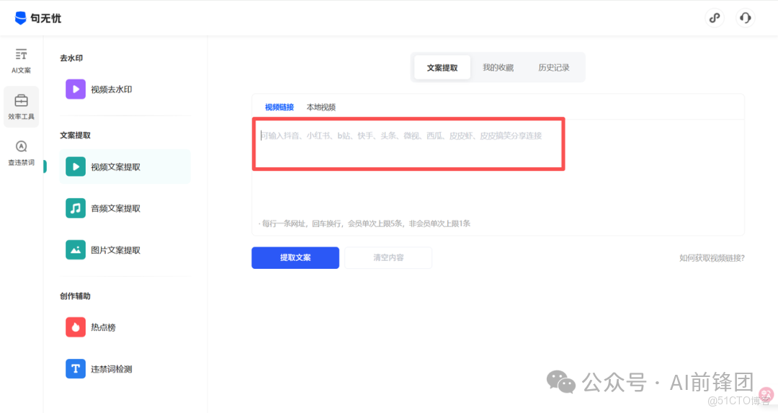Open the AI文案 sidebar icon

click(x=21, y=54)
